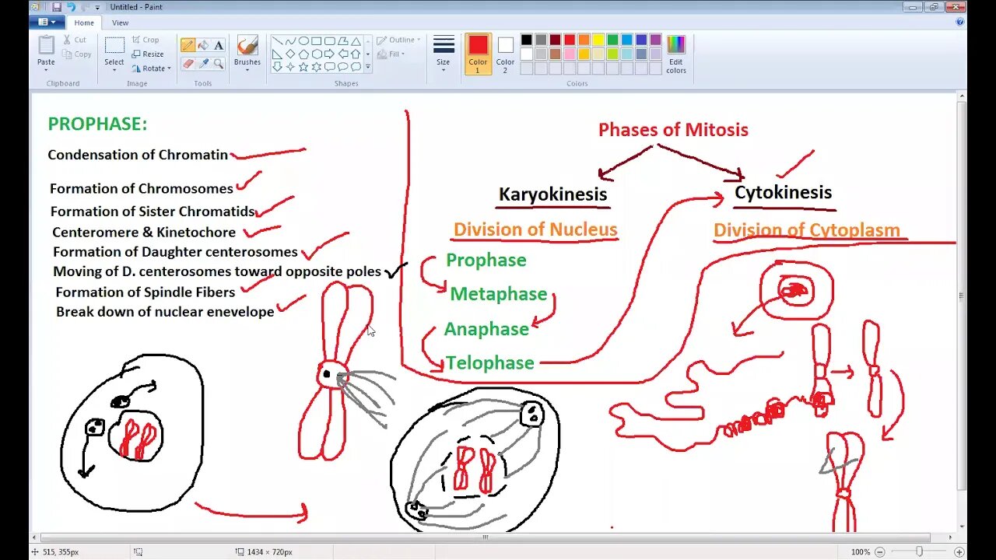
Task: Pick the green color swatch
Action: [x=612, y=40]
